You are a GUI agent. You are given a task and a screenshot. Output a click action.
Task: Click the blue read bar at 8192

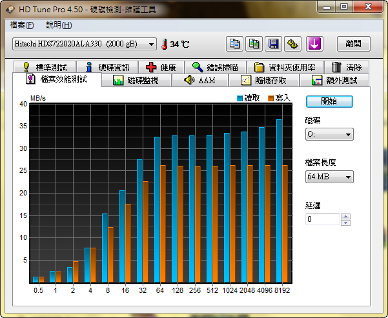tap(279, 201)
